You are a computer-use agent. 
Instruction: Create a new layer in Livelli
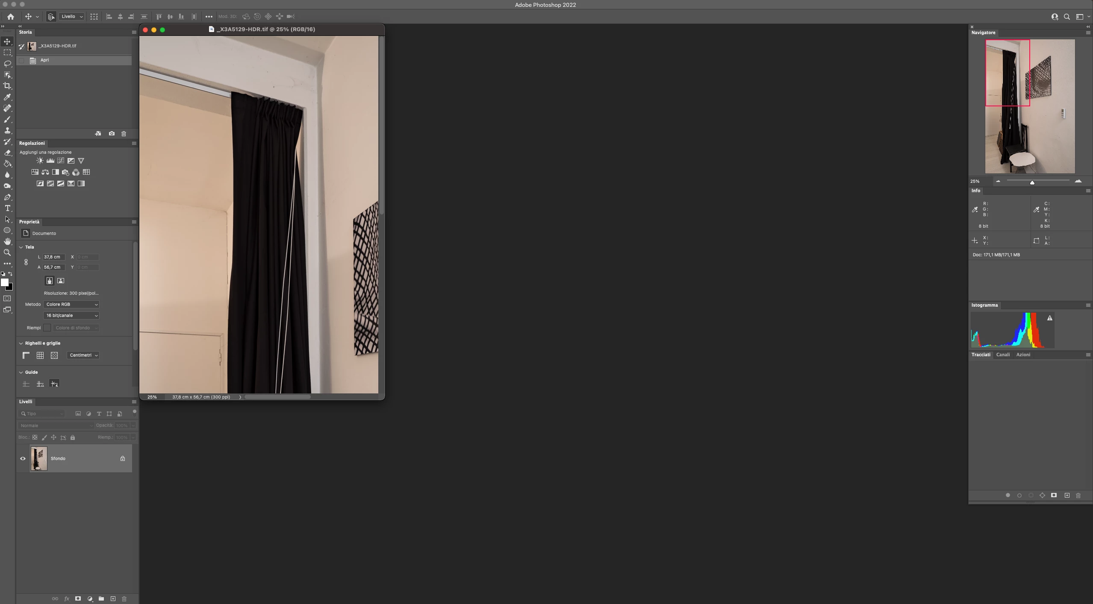(113, 599)
